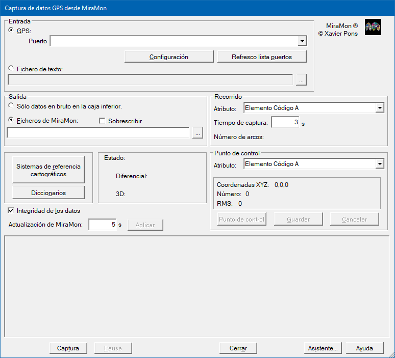
Task: Choose Sólo datos en bruto output option
Action: [12, 106]
